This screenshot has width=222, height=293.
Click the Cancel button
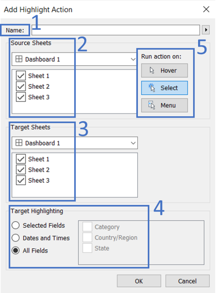click(x=187, y=281)
